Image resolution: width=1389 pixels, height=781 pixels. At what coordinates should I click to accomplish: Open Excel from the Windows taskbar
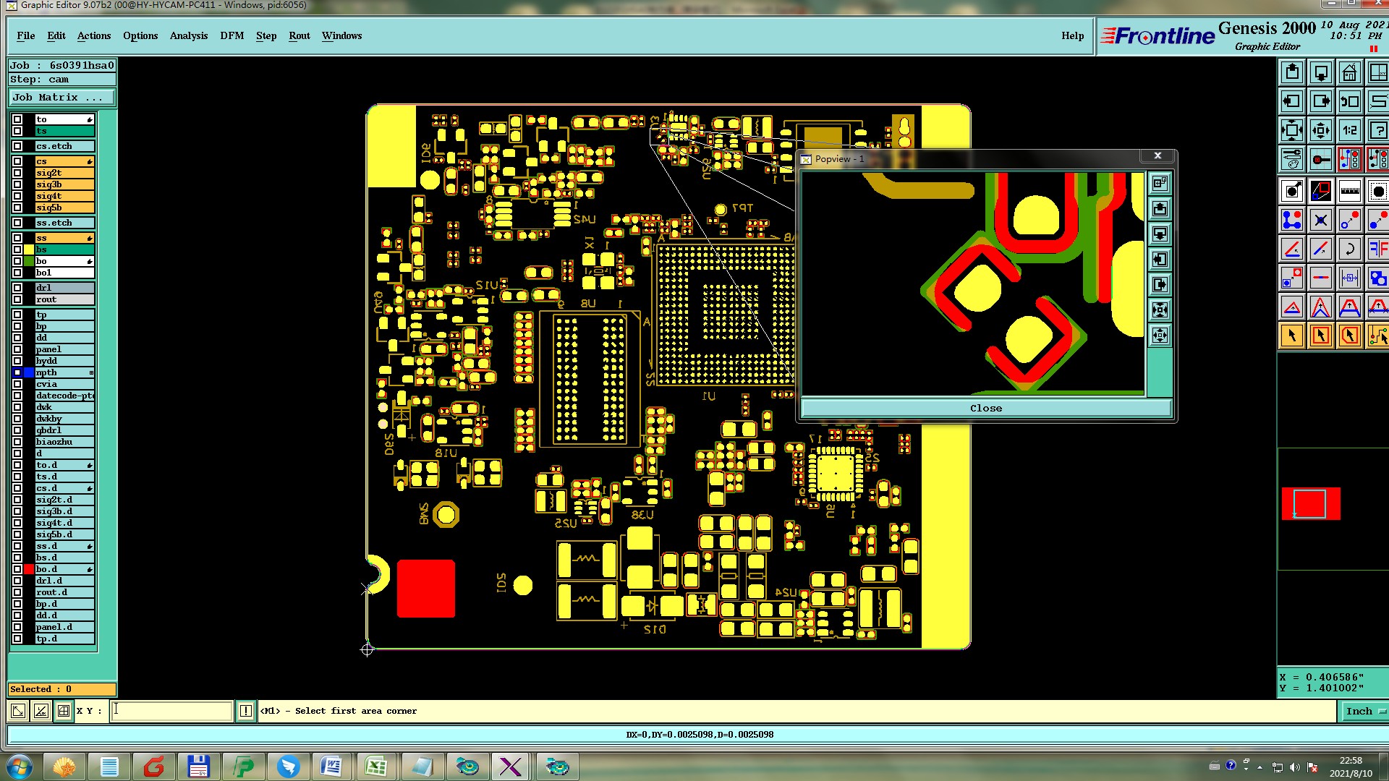point(376,767)
